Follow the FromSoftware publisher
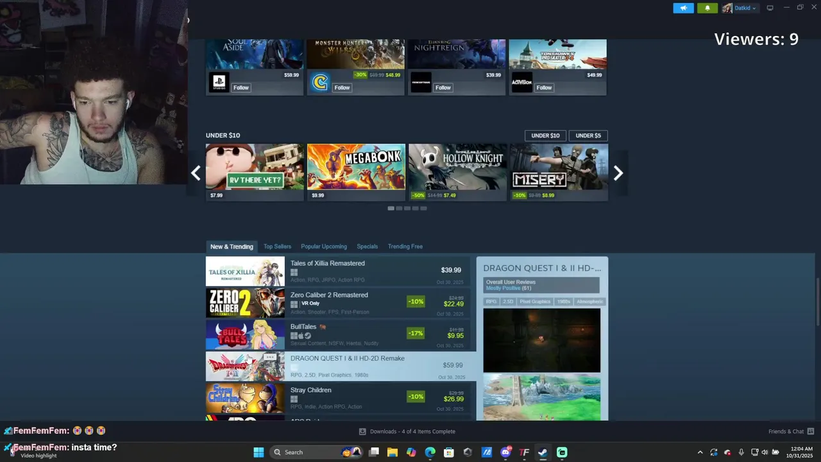The height and width of the screenshot is (462, 821). [443, 87]
